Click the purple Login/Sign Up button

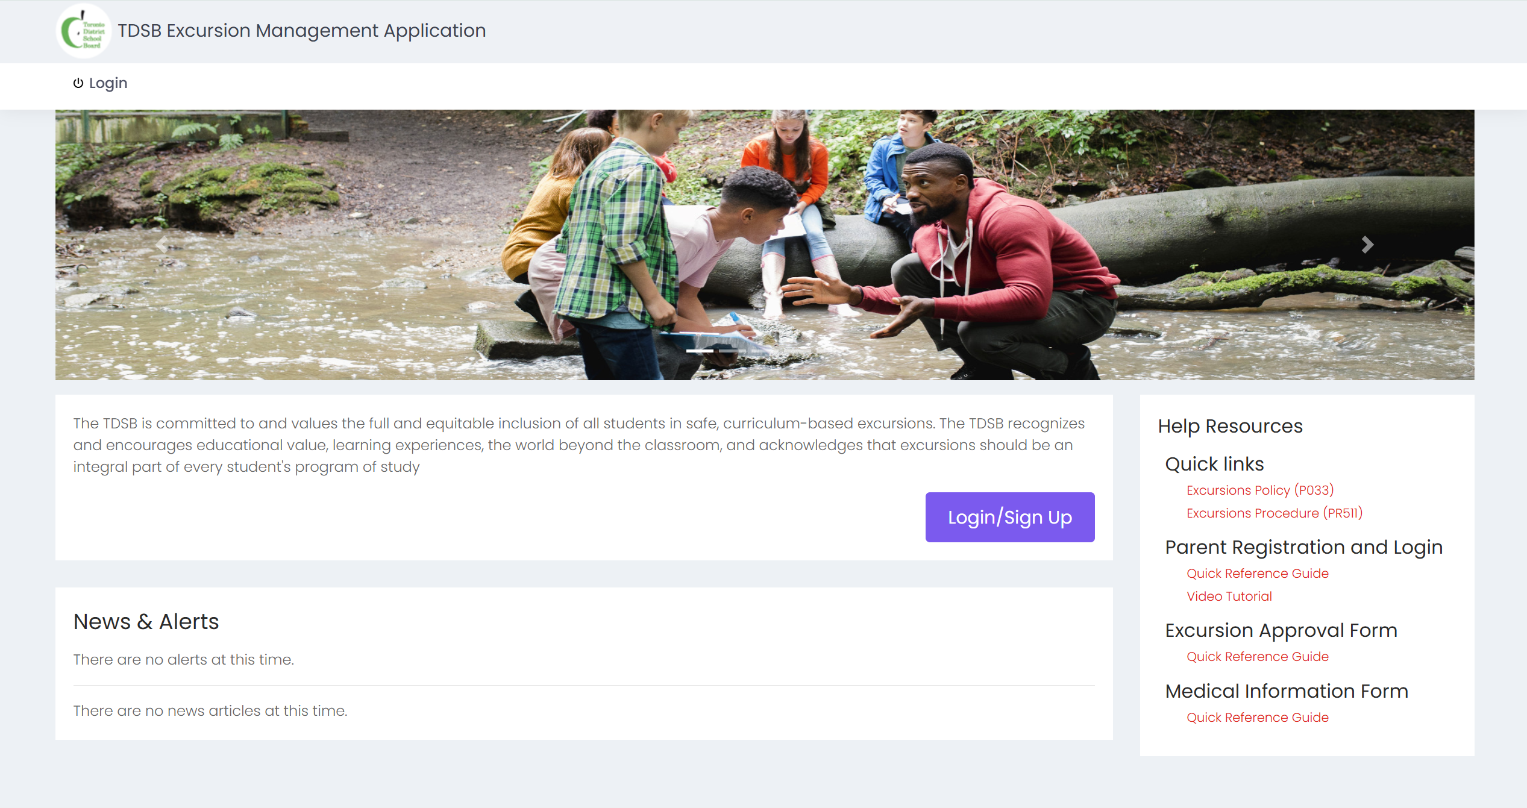[1010, 517]
